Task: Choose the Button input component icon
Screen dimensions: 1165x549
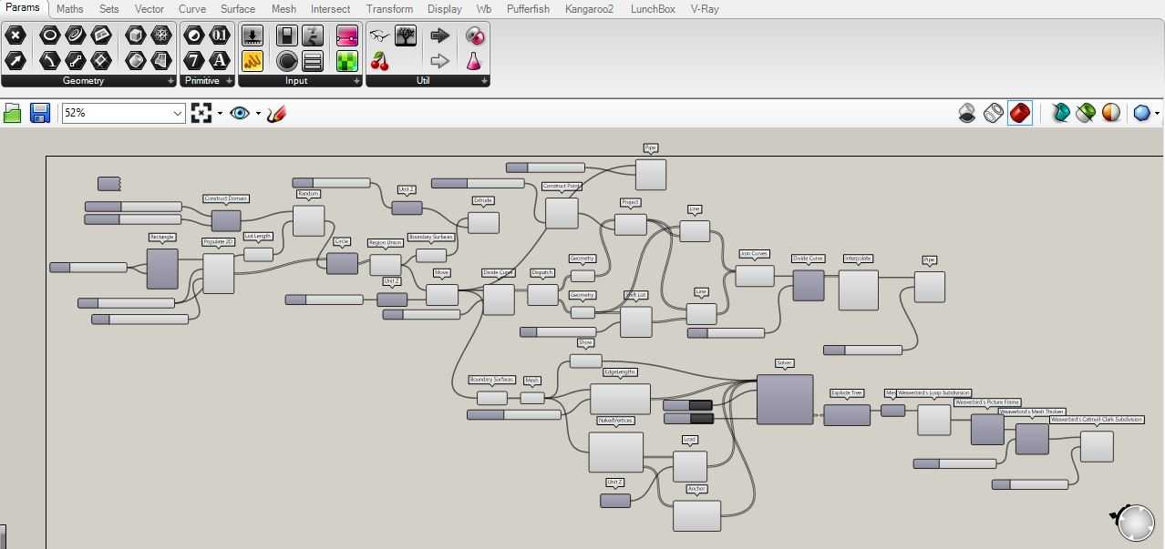Action: point(253,36)
